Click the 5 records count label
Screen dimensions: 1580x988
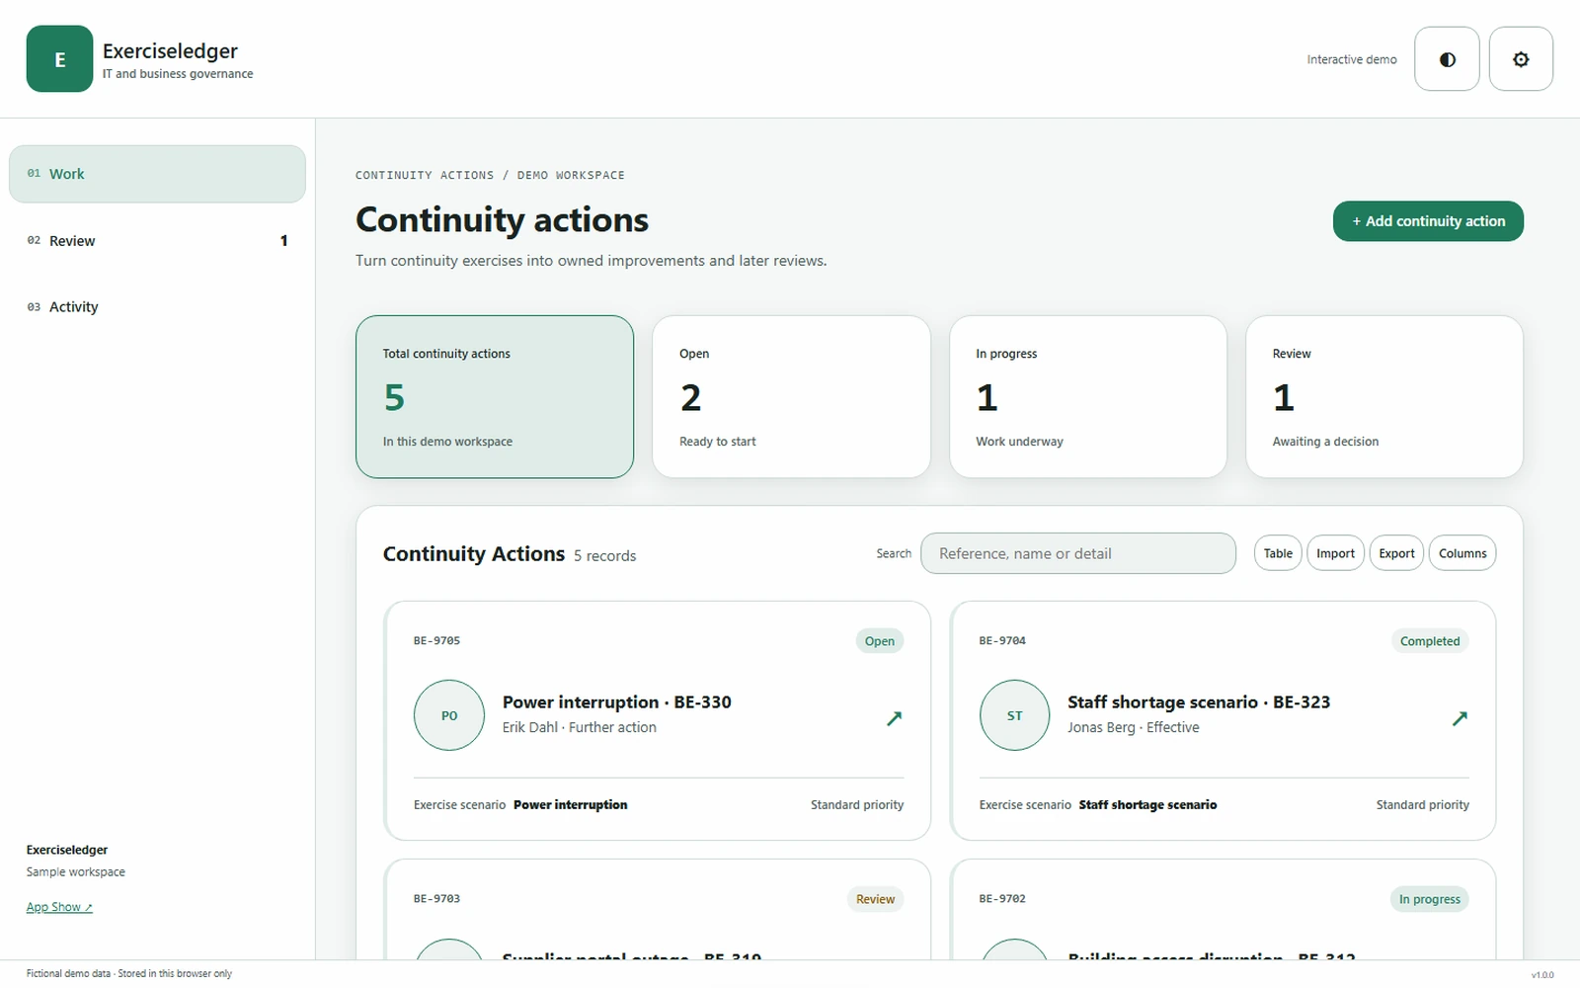pyautogui.click(x=605, y=556)
